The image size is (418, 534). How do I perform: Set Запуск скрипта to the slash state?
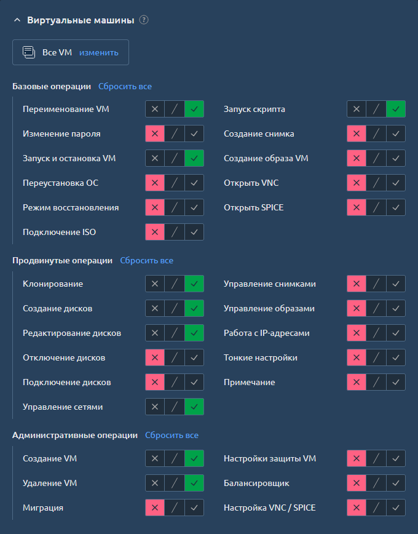pos(376,109)
